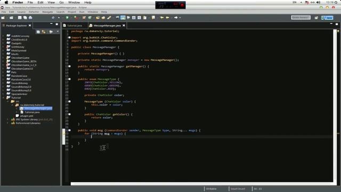341x192 pixels.
Task: Open the Package Explorer view menu dropdown
Action: 58,32
